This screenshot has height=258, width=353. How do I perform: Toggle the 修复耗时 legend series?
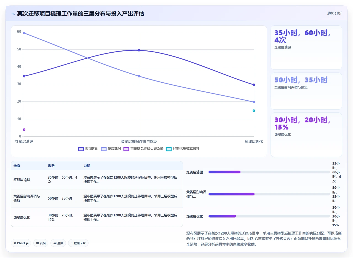[111, 149]
